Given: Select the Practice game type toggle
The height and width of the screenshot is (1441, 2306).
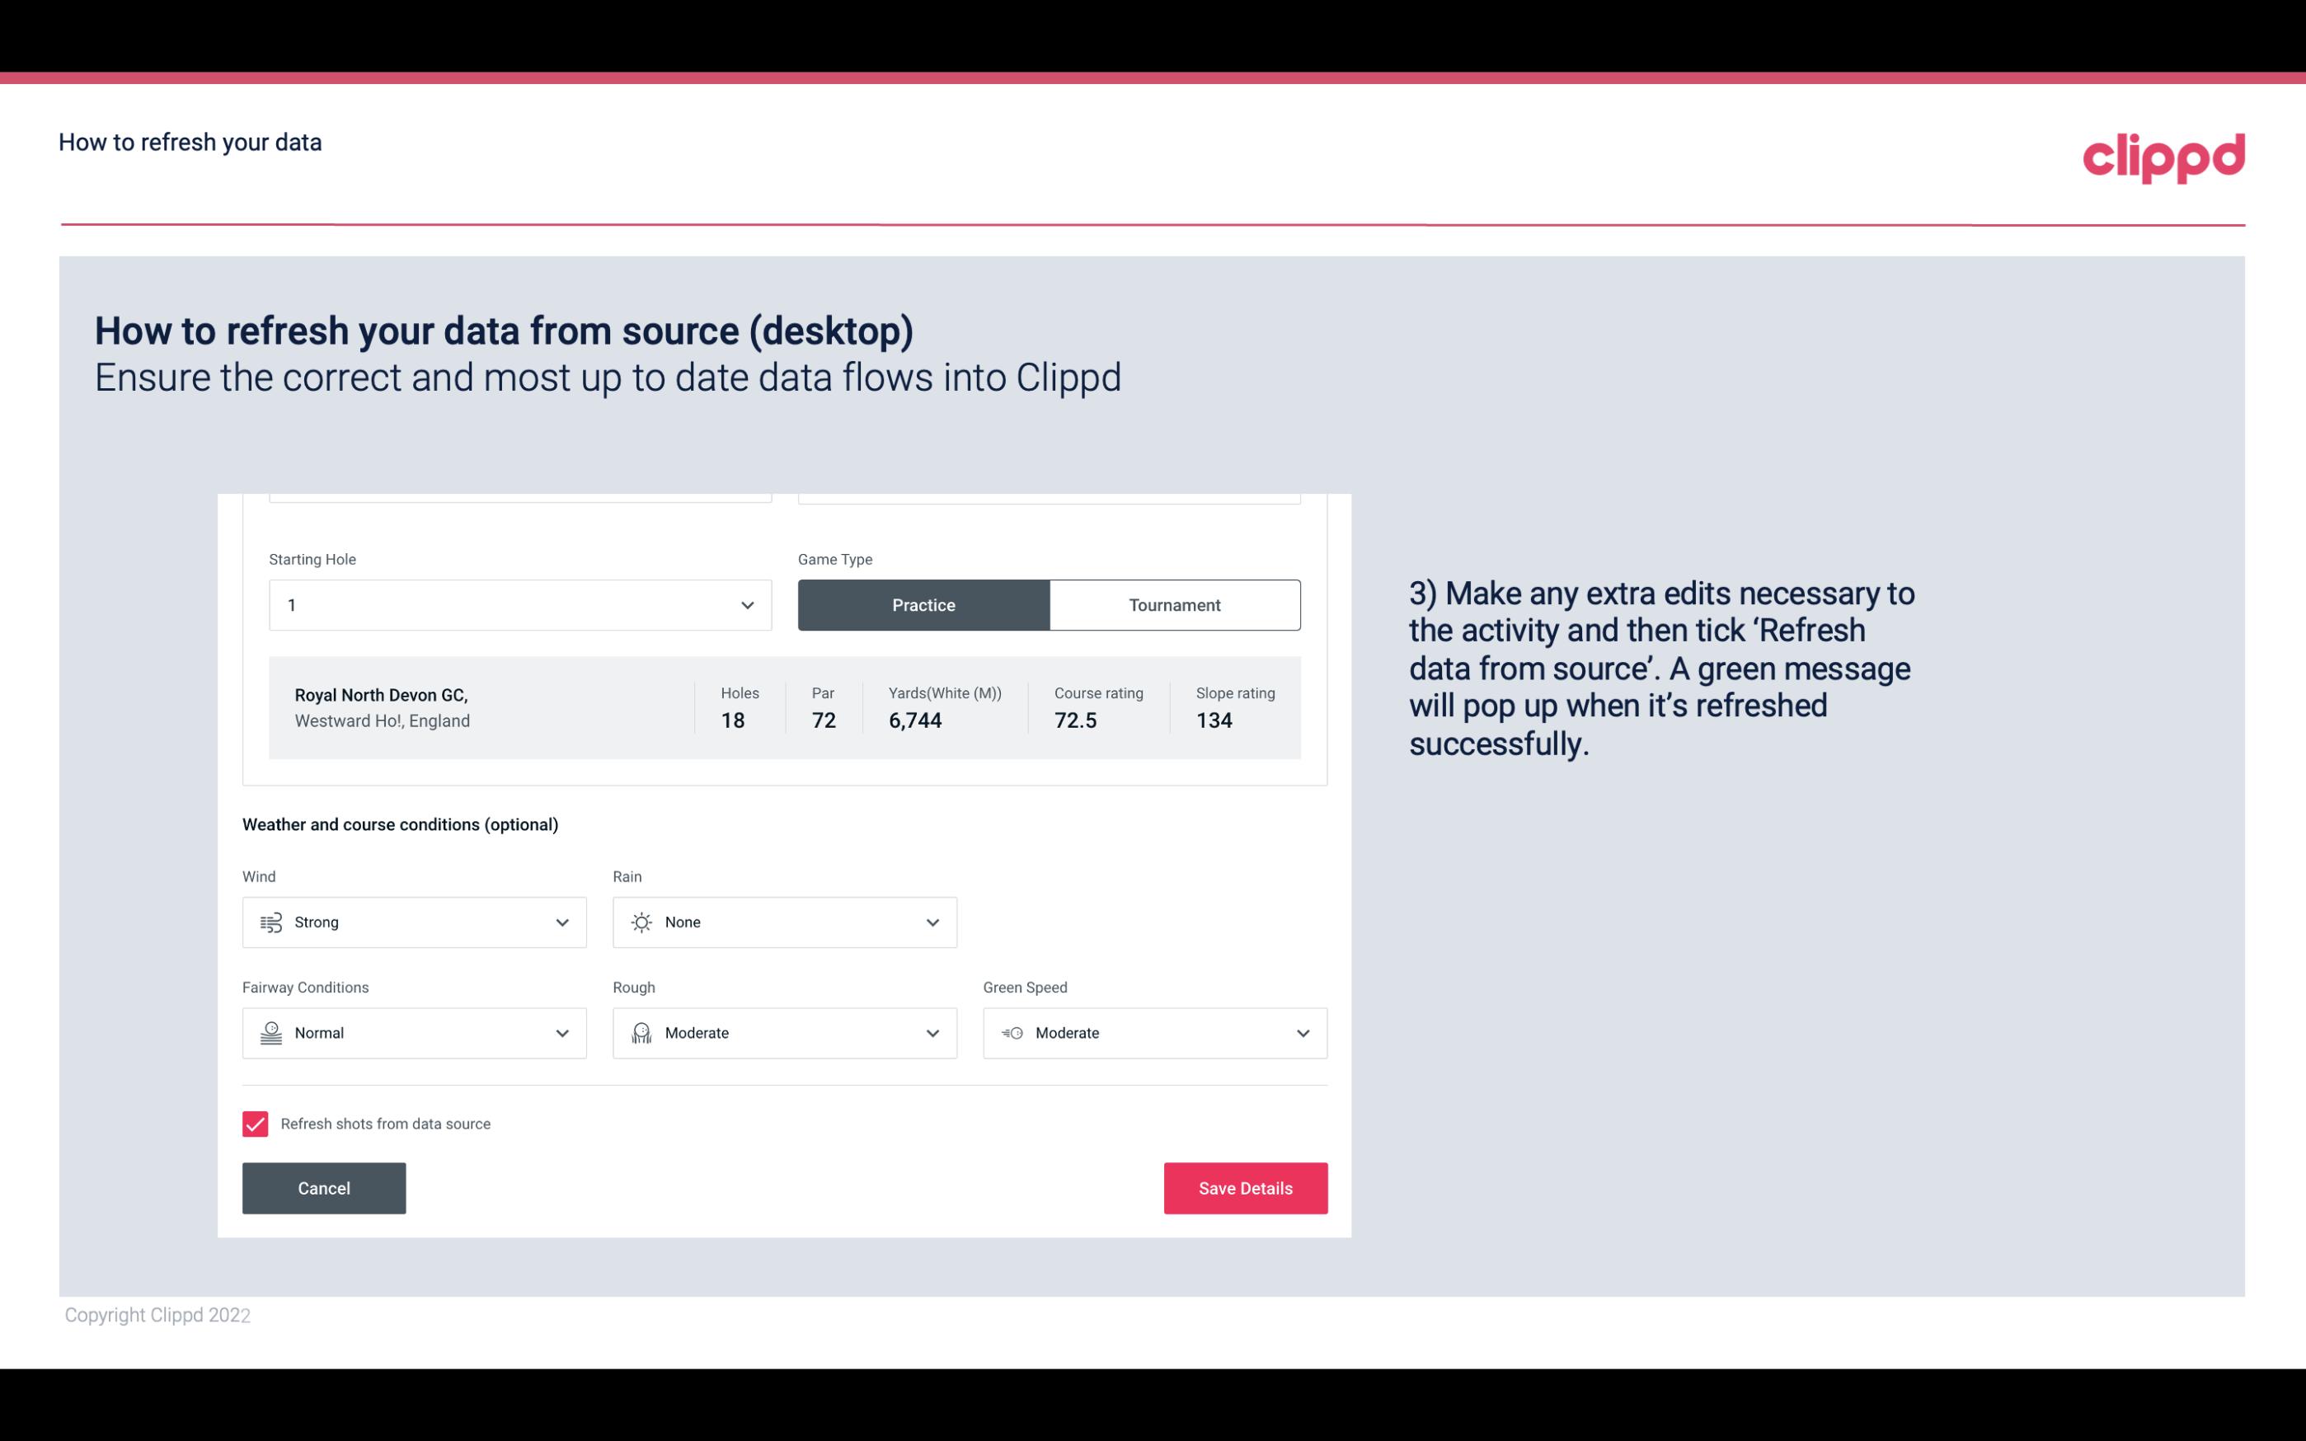Looking at the screenshot, I should tap(923, 604).
